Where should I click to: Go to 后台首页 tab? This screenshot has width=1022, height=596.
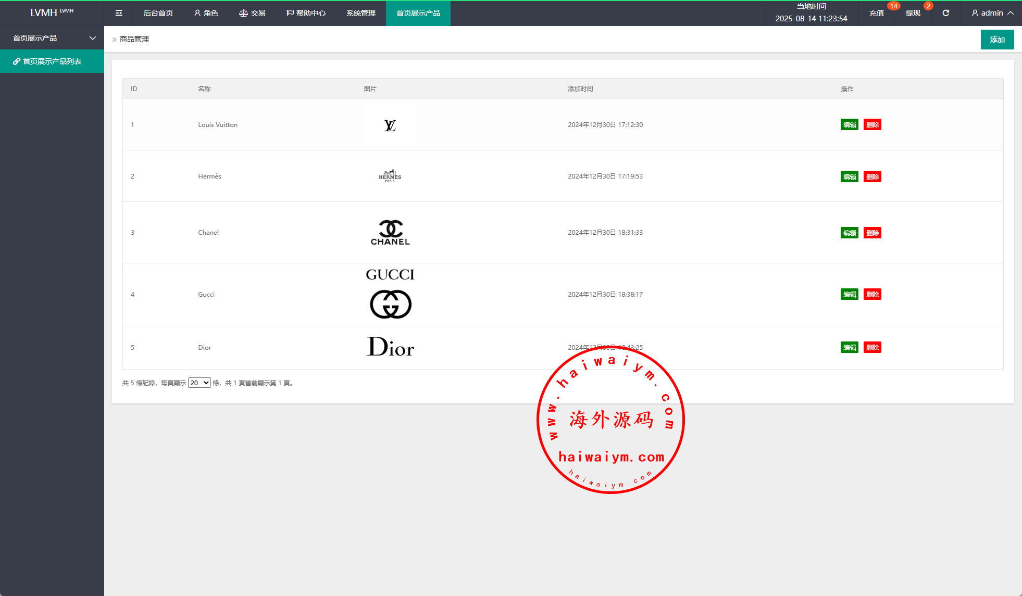[x=158, y=13]
